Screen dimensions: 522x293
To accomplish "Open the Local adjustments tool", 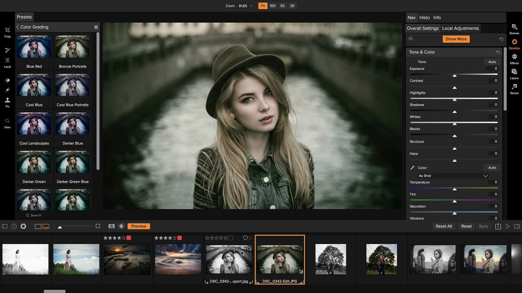I will [7, 61].
